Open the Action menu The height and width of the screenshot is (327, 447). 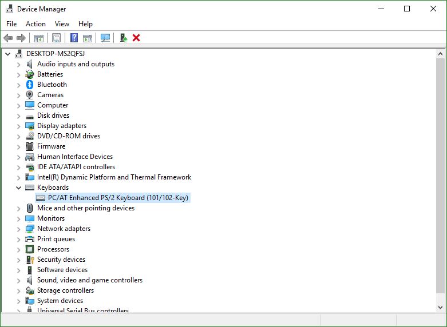(35, 24)
